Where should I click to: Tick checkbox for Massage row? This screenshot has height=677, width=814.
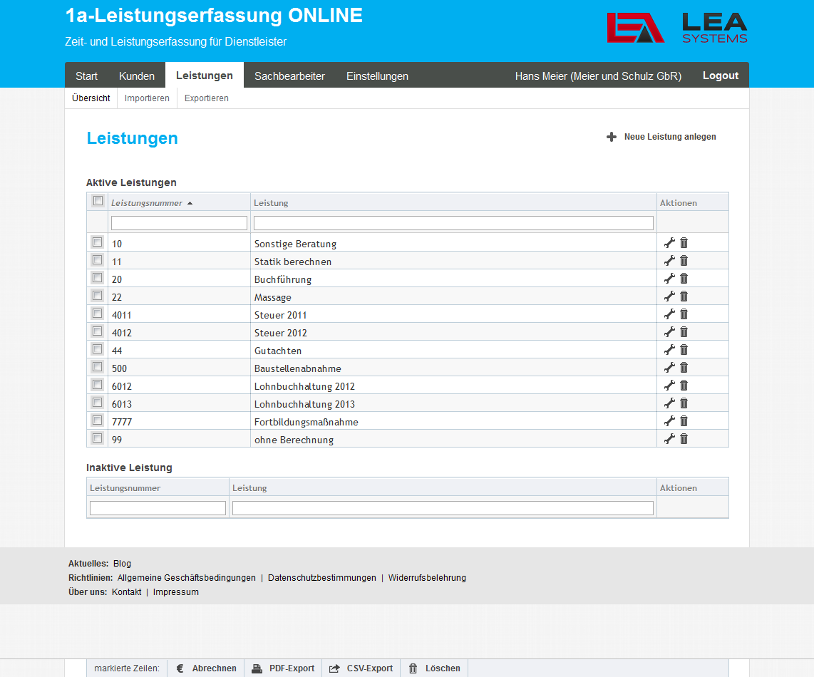pyautogui.click(x=97, y=296)
